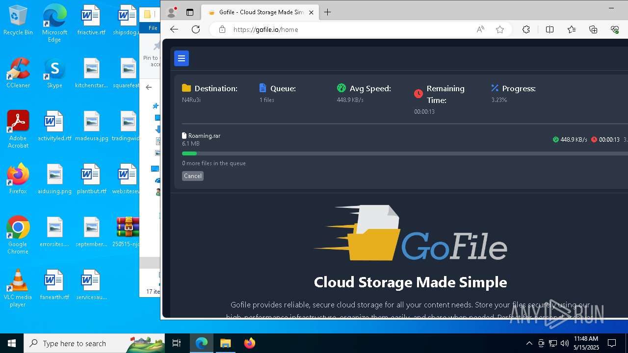Open the Edge favorites list icon
Viewport: 628px width, 353px height.
[x=572, y=29]
